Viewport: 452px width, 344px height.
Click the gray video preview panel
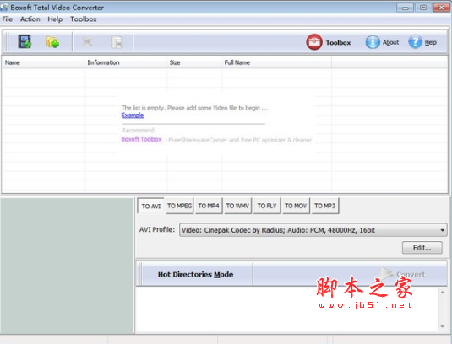pos(67,266)
